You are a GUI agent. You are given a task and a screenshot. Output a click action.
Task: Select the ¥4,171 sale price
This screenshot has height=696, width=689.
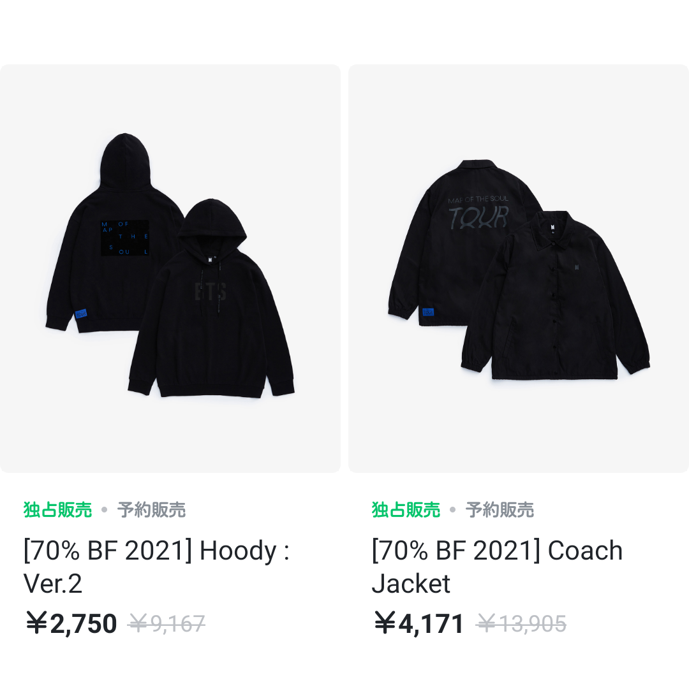(419, 623)
